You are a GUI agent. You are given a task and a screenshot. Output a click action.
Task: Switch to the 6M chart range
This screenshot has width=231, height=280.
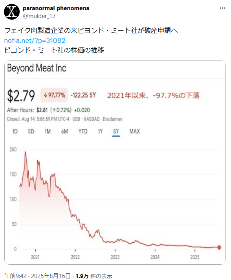coord(64,132)
